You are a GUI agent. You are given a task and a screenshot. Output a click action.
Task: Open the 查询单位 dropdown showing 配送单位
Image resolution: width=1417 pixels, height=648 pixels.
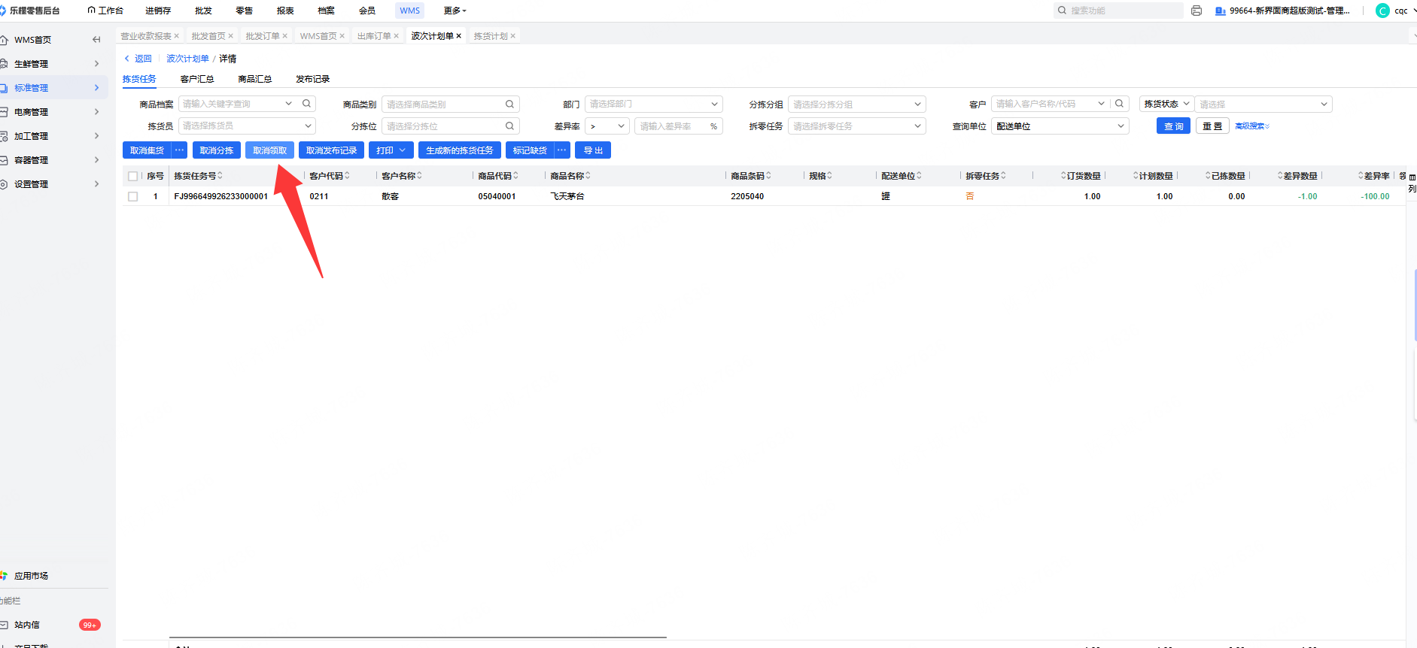coord(1060,126)
